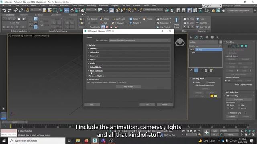Enable the Preserve UVs checkbox

tap(228, 113)
